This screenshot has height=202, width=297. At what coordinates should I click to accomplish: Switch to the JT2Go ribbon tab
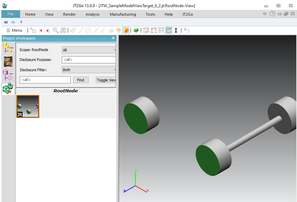click(x=188, y=14)
